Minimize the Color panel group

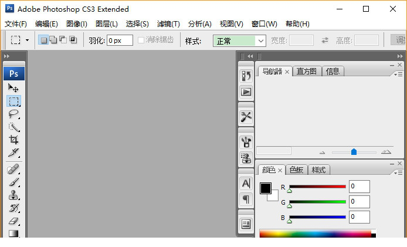[x=392, y=164]
